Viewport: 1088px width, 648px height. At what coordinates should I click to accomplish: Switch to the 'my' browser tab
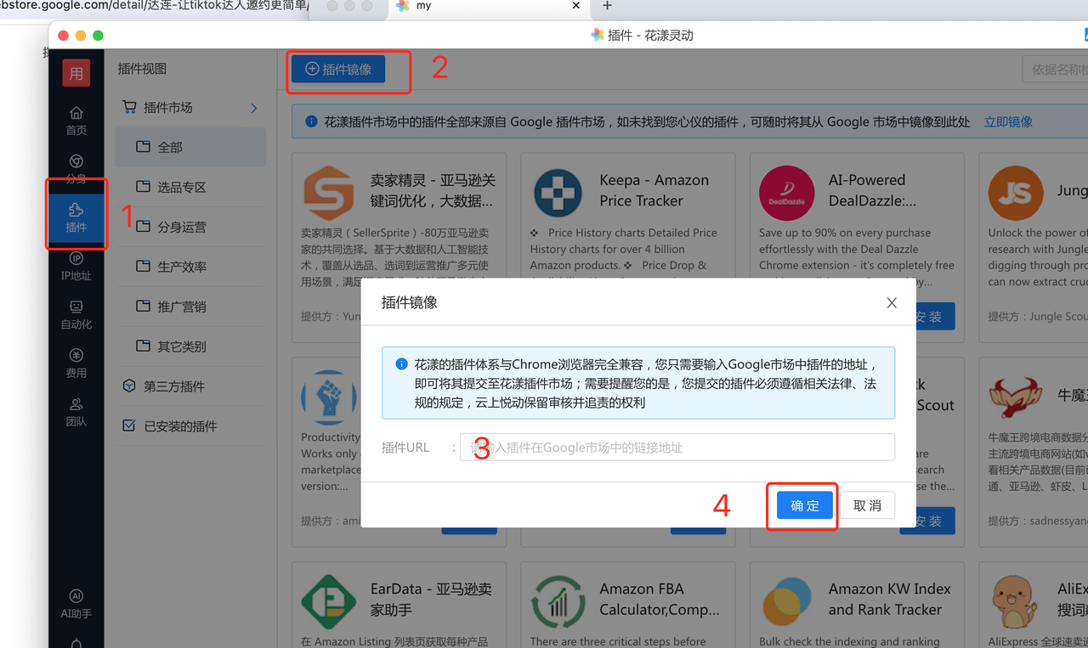(489, 6)
